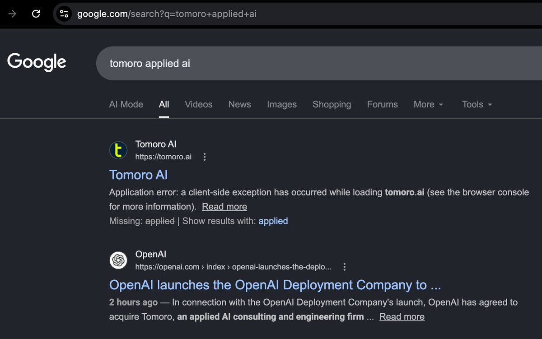Click the Tomoro AI favicon
The height and width of the screenshot is (339, 542).
(118, 150)
